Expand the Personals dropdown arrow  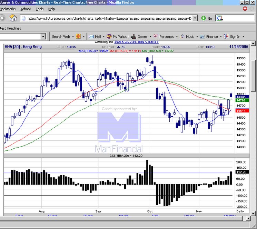point(177,37)
